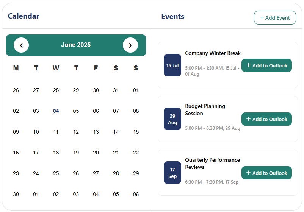Select June 15 on the calendar

tap(136, 132)
